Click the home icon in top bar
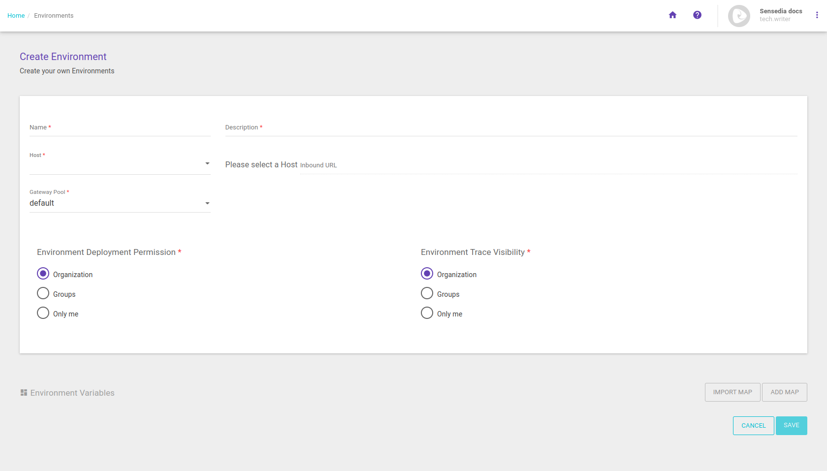The image size is (827, 471). click(672, 15)
